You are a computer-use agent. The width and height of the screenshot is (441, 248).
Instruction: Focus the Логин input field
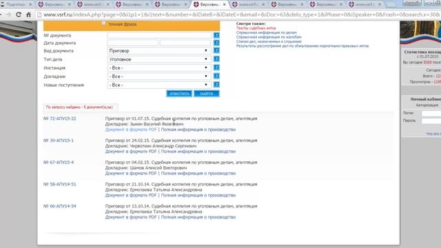(431, 113)
